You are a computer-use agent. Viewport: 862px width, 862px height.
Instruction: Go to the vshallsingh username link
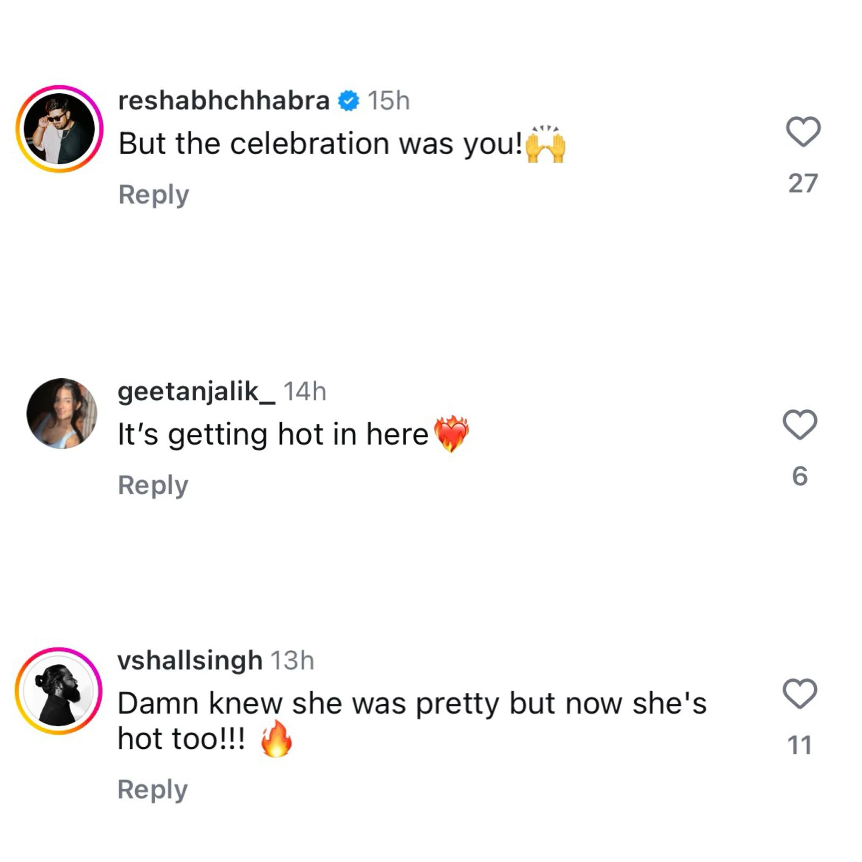(190, 661)
